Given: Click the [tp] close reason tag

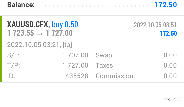Looking at the screenshot, I should (67, 45).
